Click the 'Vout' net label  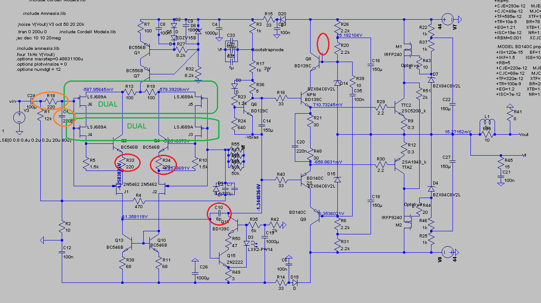(x=524, y=134)
